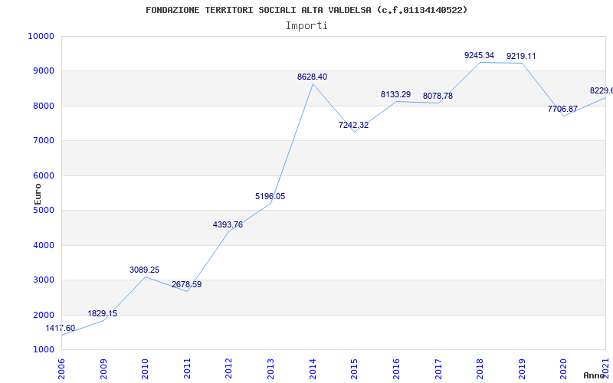The height and width of the screenshot is (383, 613).
Task: Click the 4000 y-axis tick label
Action: coord(43,245)
